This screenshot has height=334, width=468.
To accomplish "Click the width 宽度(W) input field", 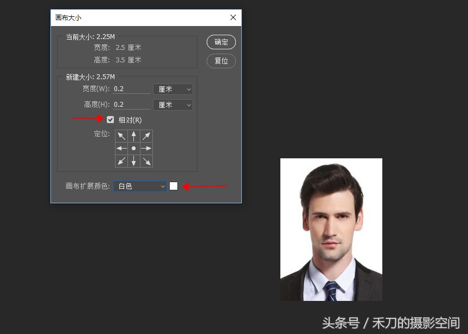I will tap(130, 89).
